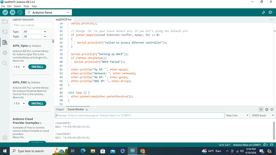
Task: Open File Explorer from the taskbar
Action: tap(93, 151)
